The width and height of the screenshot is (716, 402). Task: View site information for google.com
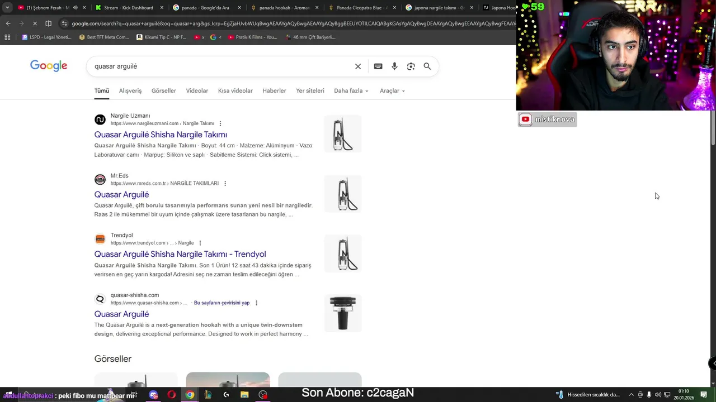pyautogui.click(x=64, y=23)
